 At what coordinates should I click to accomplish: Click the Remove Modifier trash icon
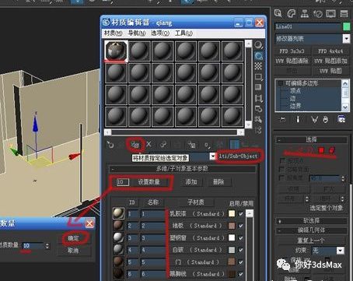(326, 119)
